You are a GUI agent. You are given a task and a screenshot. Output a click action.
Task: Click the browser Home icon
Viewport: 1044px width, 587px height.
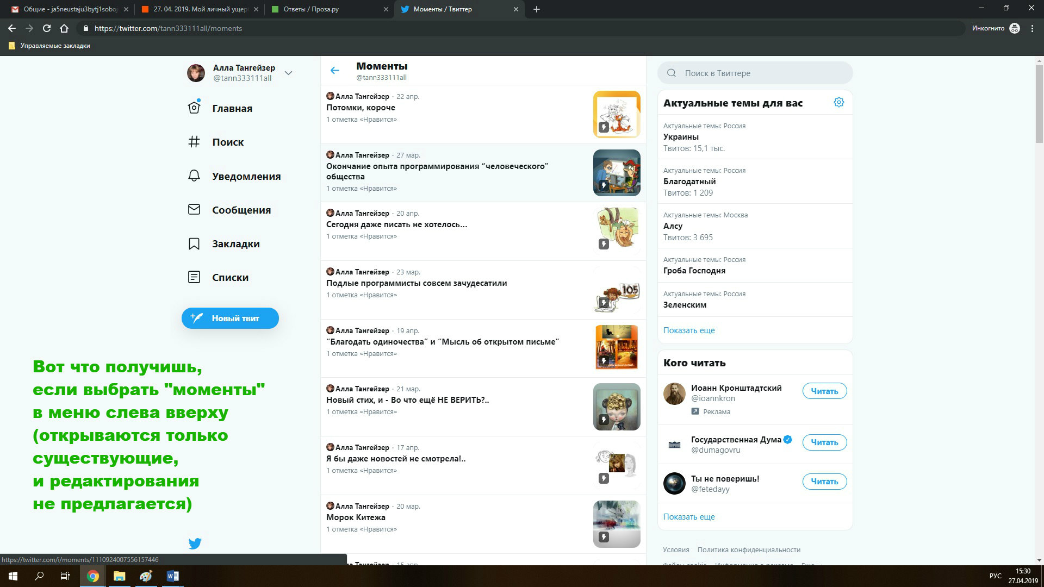pyautogui.click(x=64, y=28)
